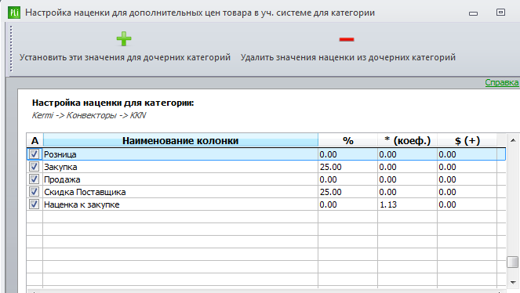520x293 pixels.
Task: Click Продажа $ (+) cell
Action: [467, 179]
